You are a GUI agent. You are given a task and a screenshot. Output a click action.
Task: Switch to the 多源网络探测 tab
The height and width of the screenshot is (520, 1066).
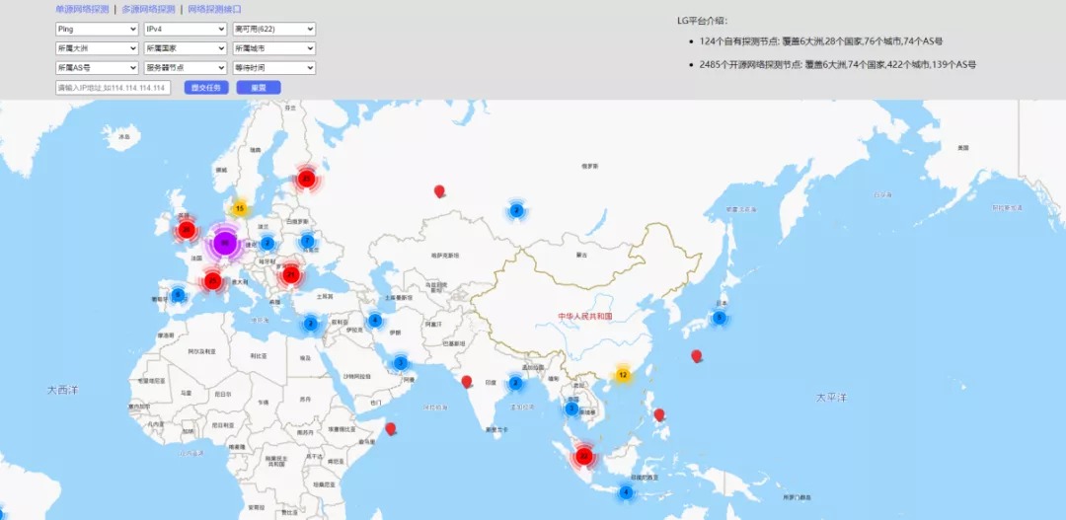pyautogui.click(x=148, y=10)
